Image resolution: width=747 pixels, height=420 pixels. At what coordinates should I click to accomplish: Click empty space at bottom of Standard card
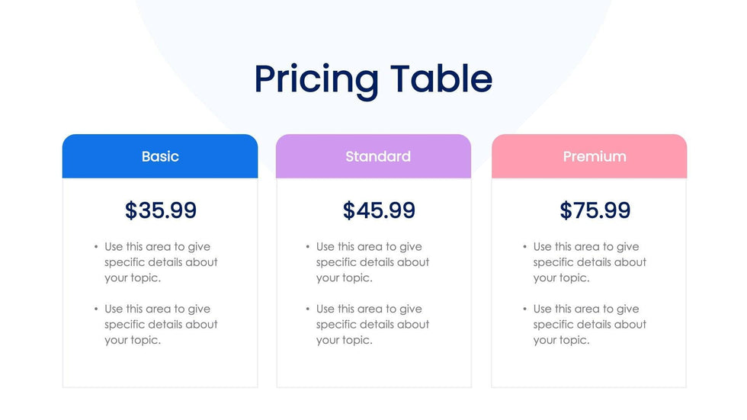[373, 370]
